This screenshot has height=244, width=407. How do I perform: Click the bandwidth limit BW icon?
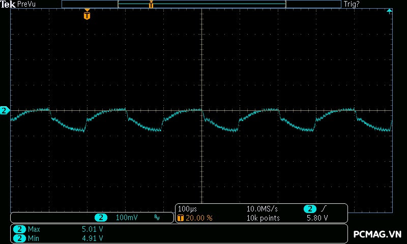[x=157, y=218]
